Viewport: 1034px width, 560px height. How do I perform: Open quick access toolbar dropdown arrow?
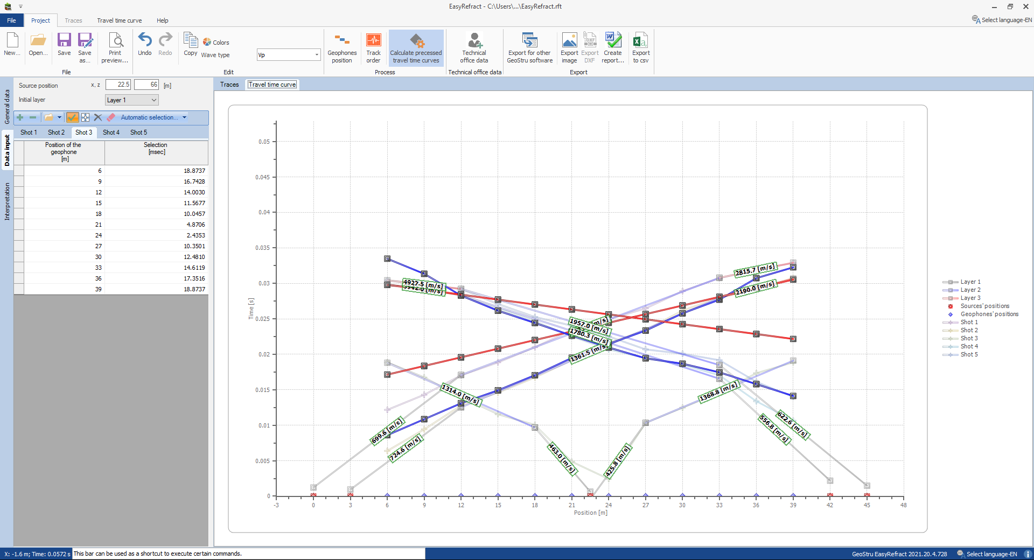pos(20,7)
